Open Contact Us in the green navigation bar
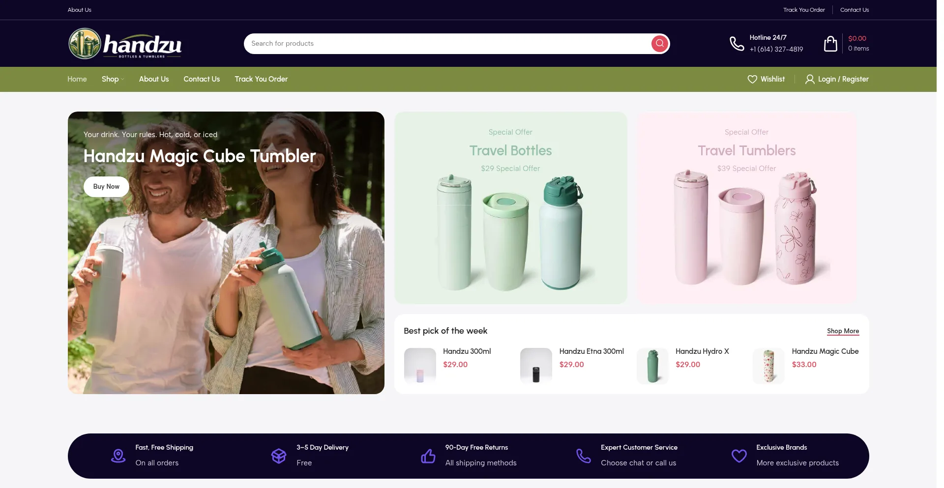Viewport: 944px width, 488px height. click(x=202, y=79)
